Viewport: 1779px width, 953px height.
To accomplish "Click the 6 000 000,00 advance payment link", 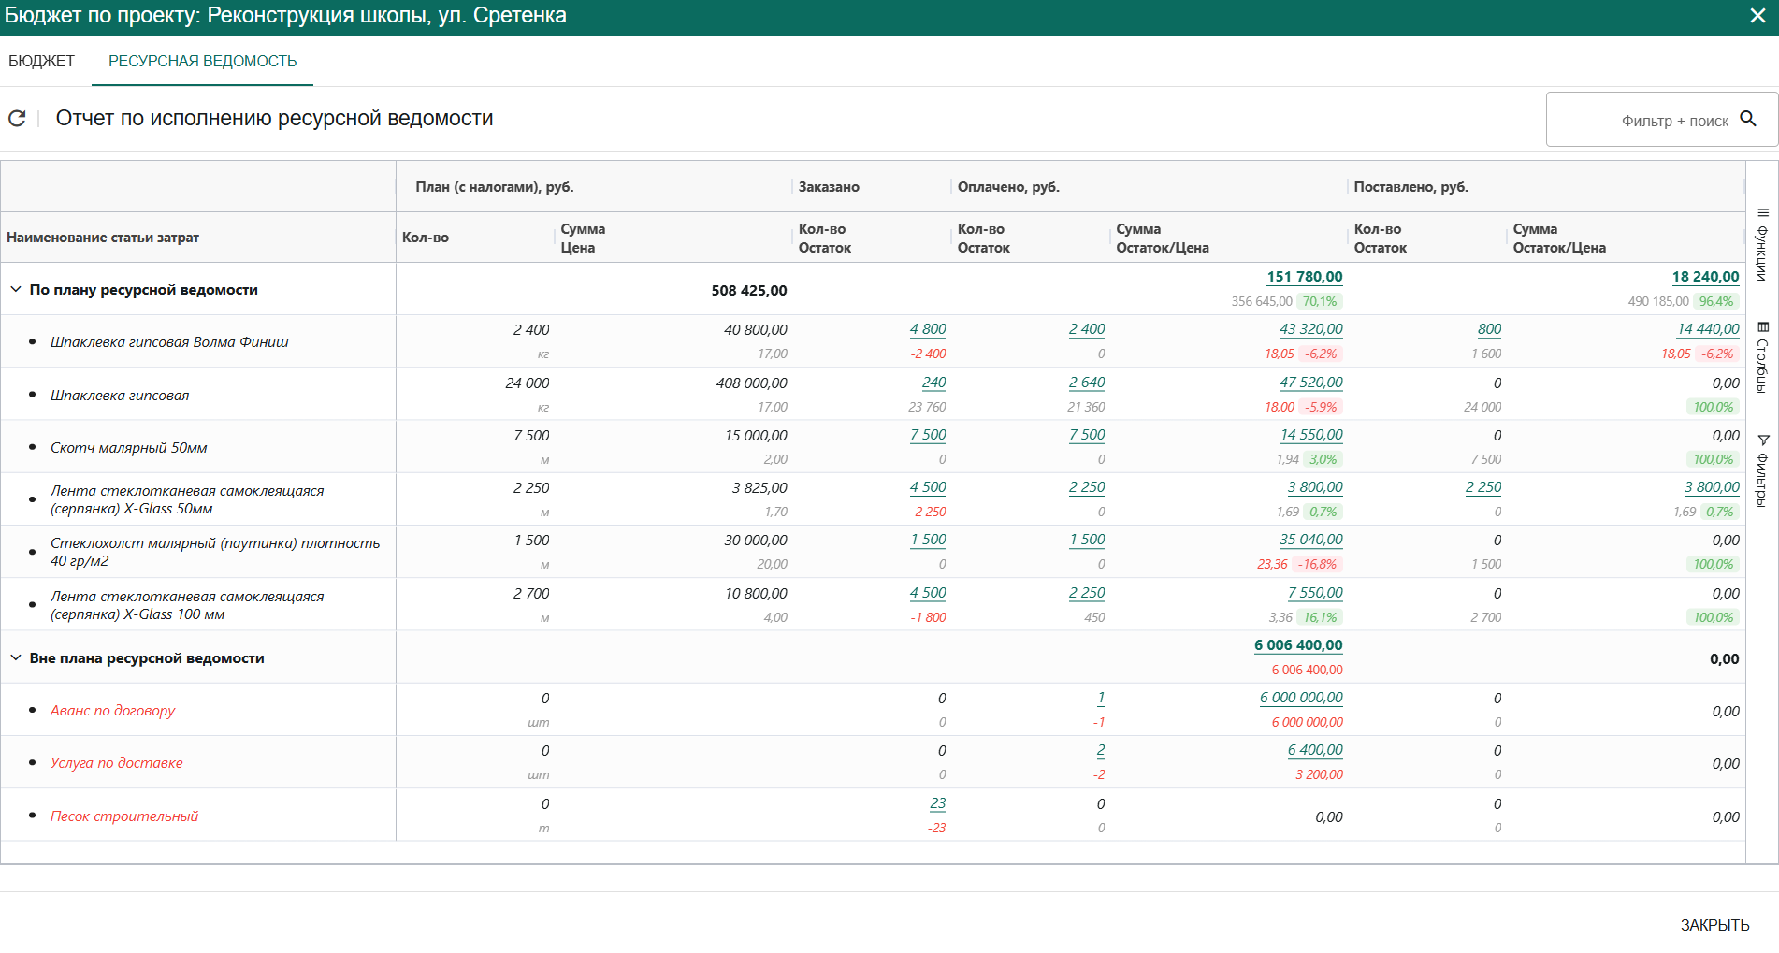I will [x=1300, y=698].
